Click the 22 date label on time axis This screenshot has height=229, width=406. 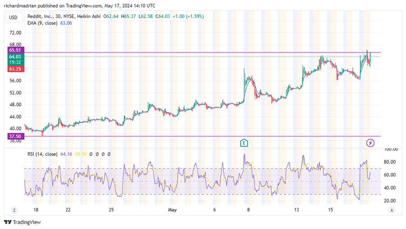68,210
